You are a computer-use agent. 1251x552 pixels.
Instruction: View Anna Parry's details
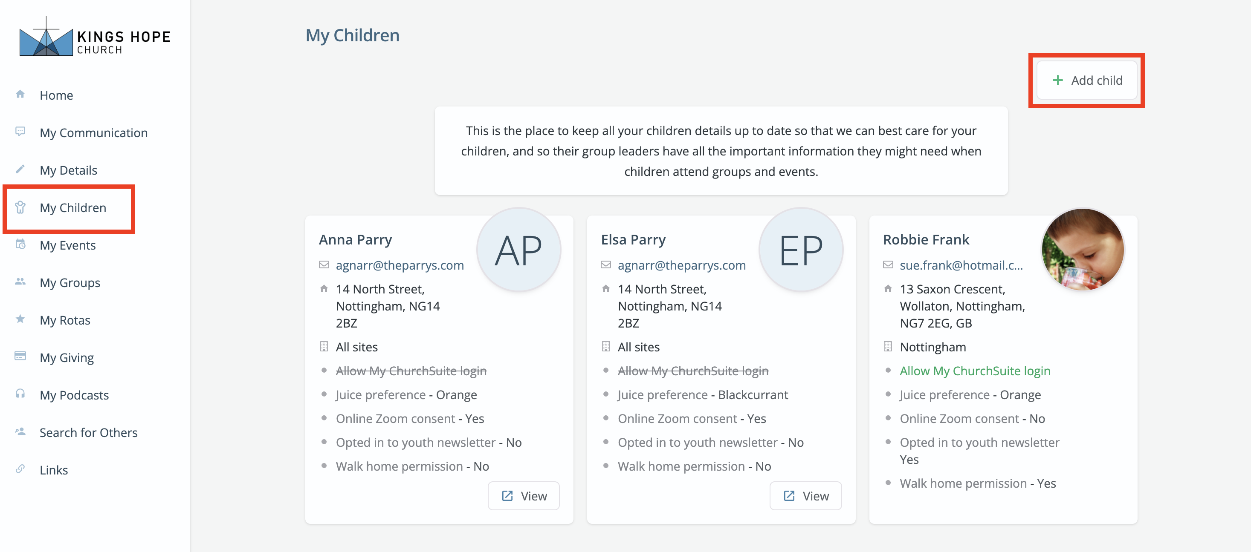[x=524, y=496]
